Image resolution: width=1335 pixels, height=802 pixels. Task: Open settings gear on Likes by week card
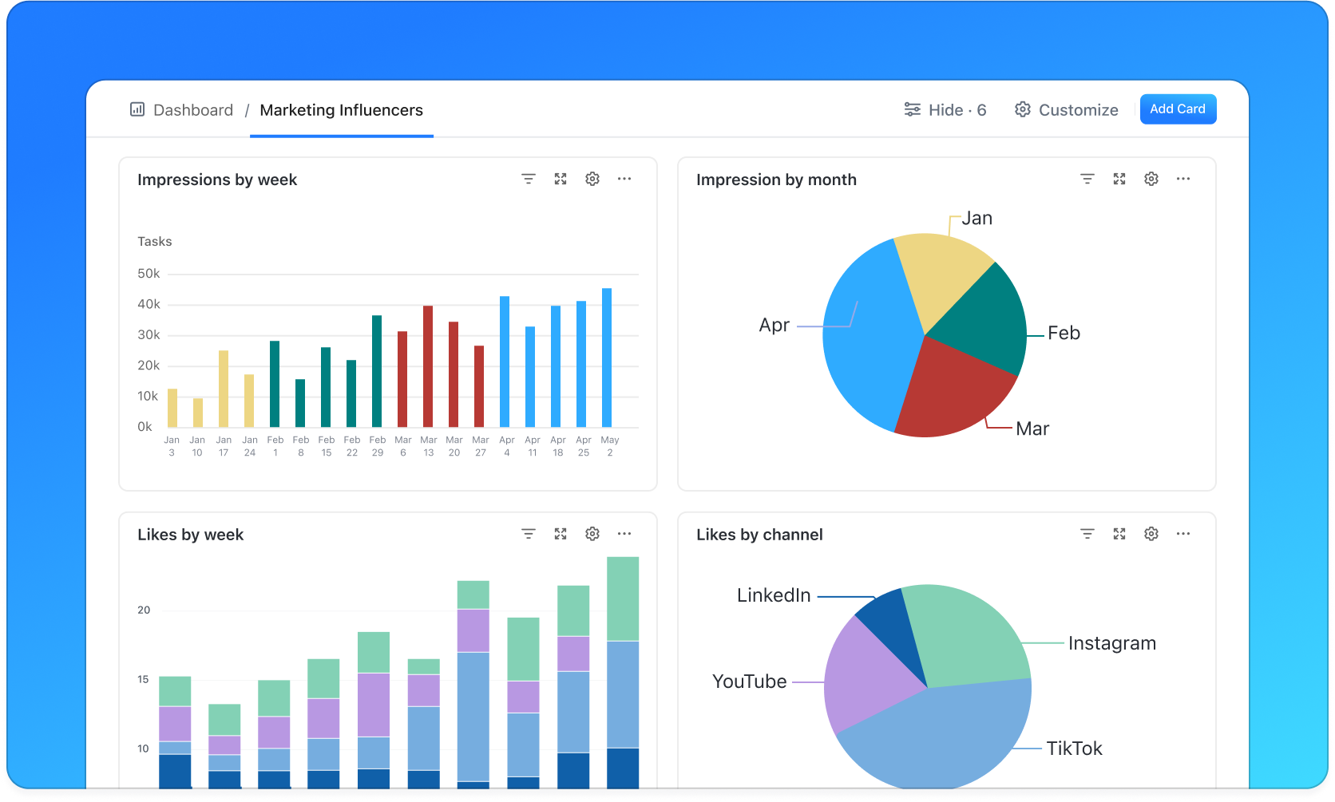(592, 534)
